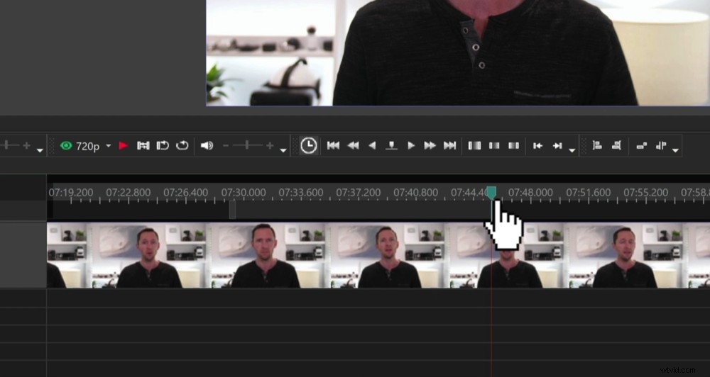The height and width of the screenshot is (377, 710).
Task: Click ruler at 07:33.600 timestamp
Action: tap(300, 193)
